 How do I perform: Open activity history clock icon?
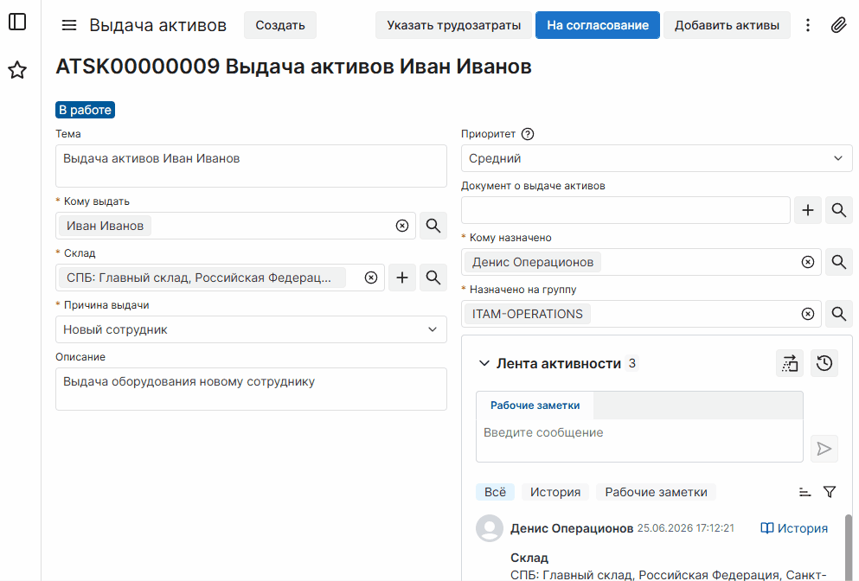824,364
